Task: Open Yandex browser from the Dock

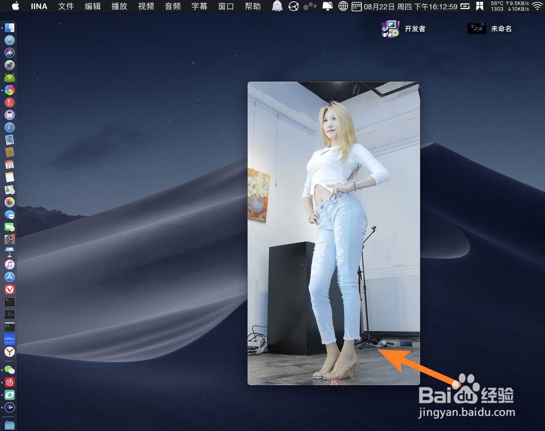Action: [x=9, y=352]
